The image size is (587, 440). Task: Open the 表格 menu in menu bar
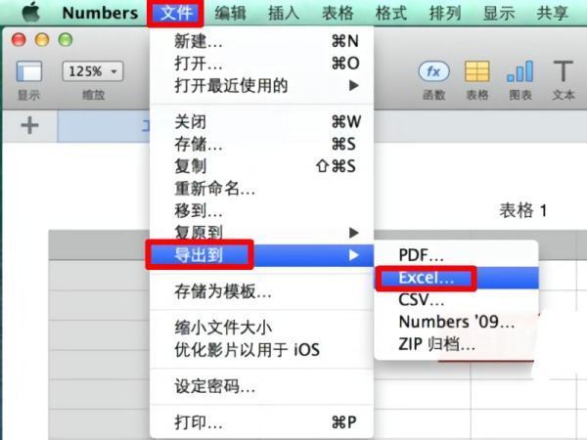tap(338, 14)
